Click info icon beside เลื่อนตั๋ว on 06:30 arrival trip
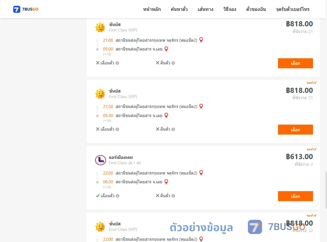 pyautogui.click(x=117, y=196)
